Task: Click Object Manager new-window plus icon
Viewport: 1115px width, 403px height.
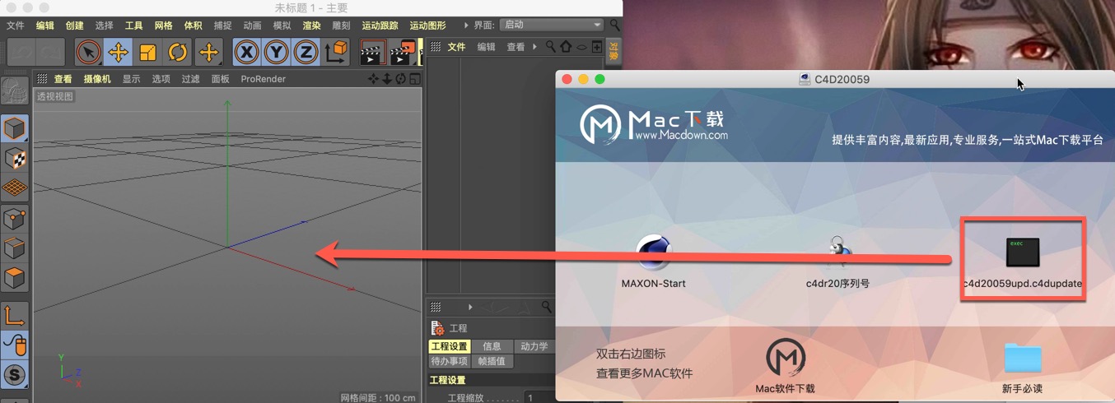Action: (x=596, y=47)
